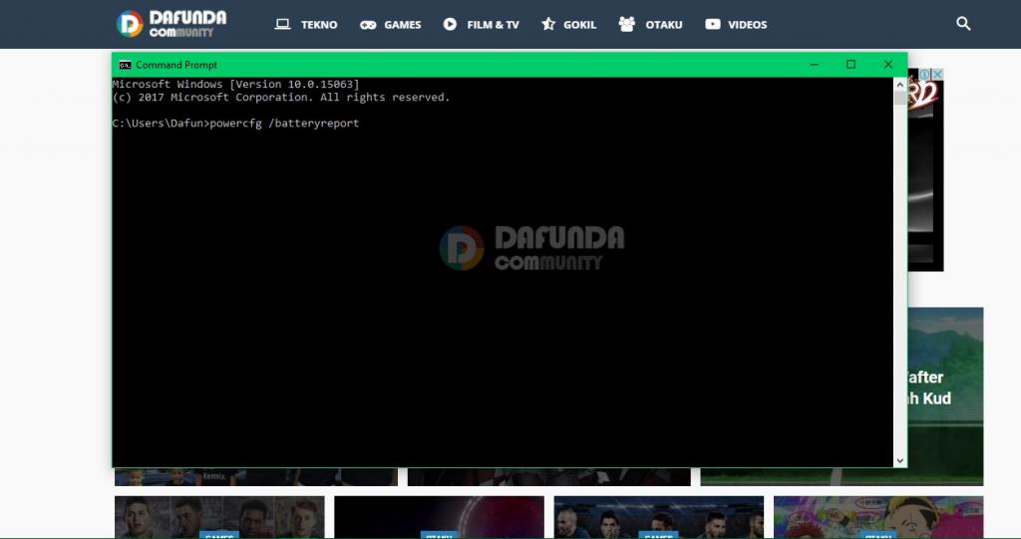Click the Command Prompt scrollbar down arrow

(900, 460)
